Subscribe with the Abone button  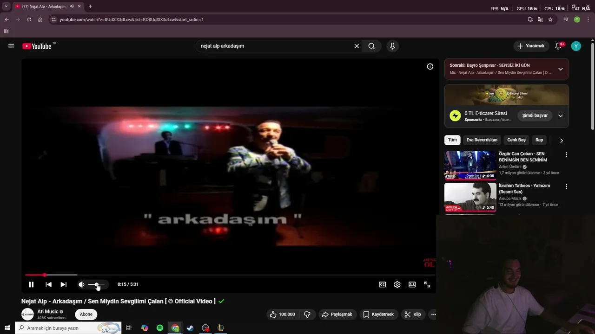[x=86, y=314]
